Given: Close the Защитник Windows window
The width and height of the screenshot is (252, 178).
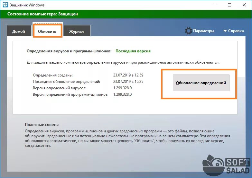Looking at the screenshot, I should pos(244,5).
